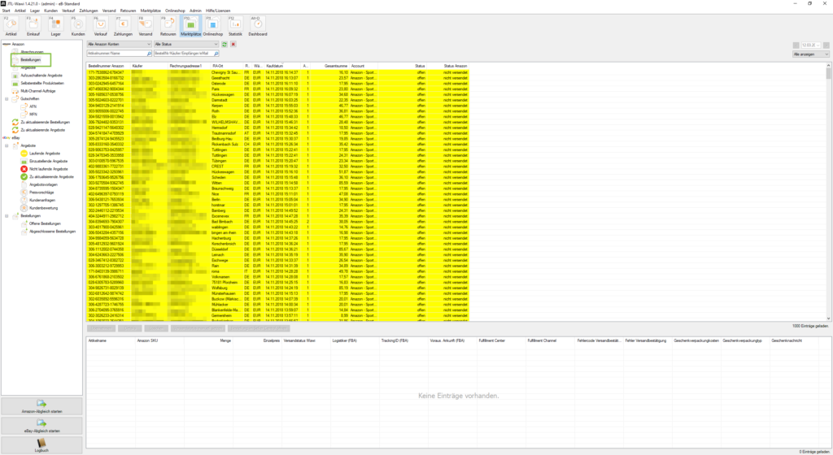Open the 'Alle Status' dropdown
Image resolution: width=833 pixels, height=455 pixels.
pyautogui.click(x=185, y=44)
